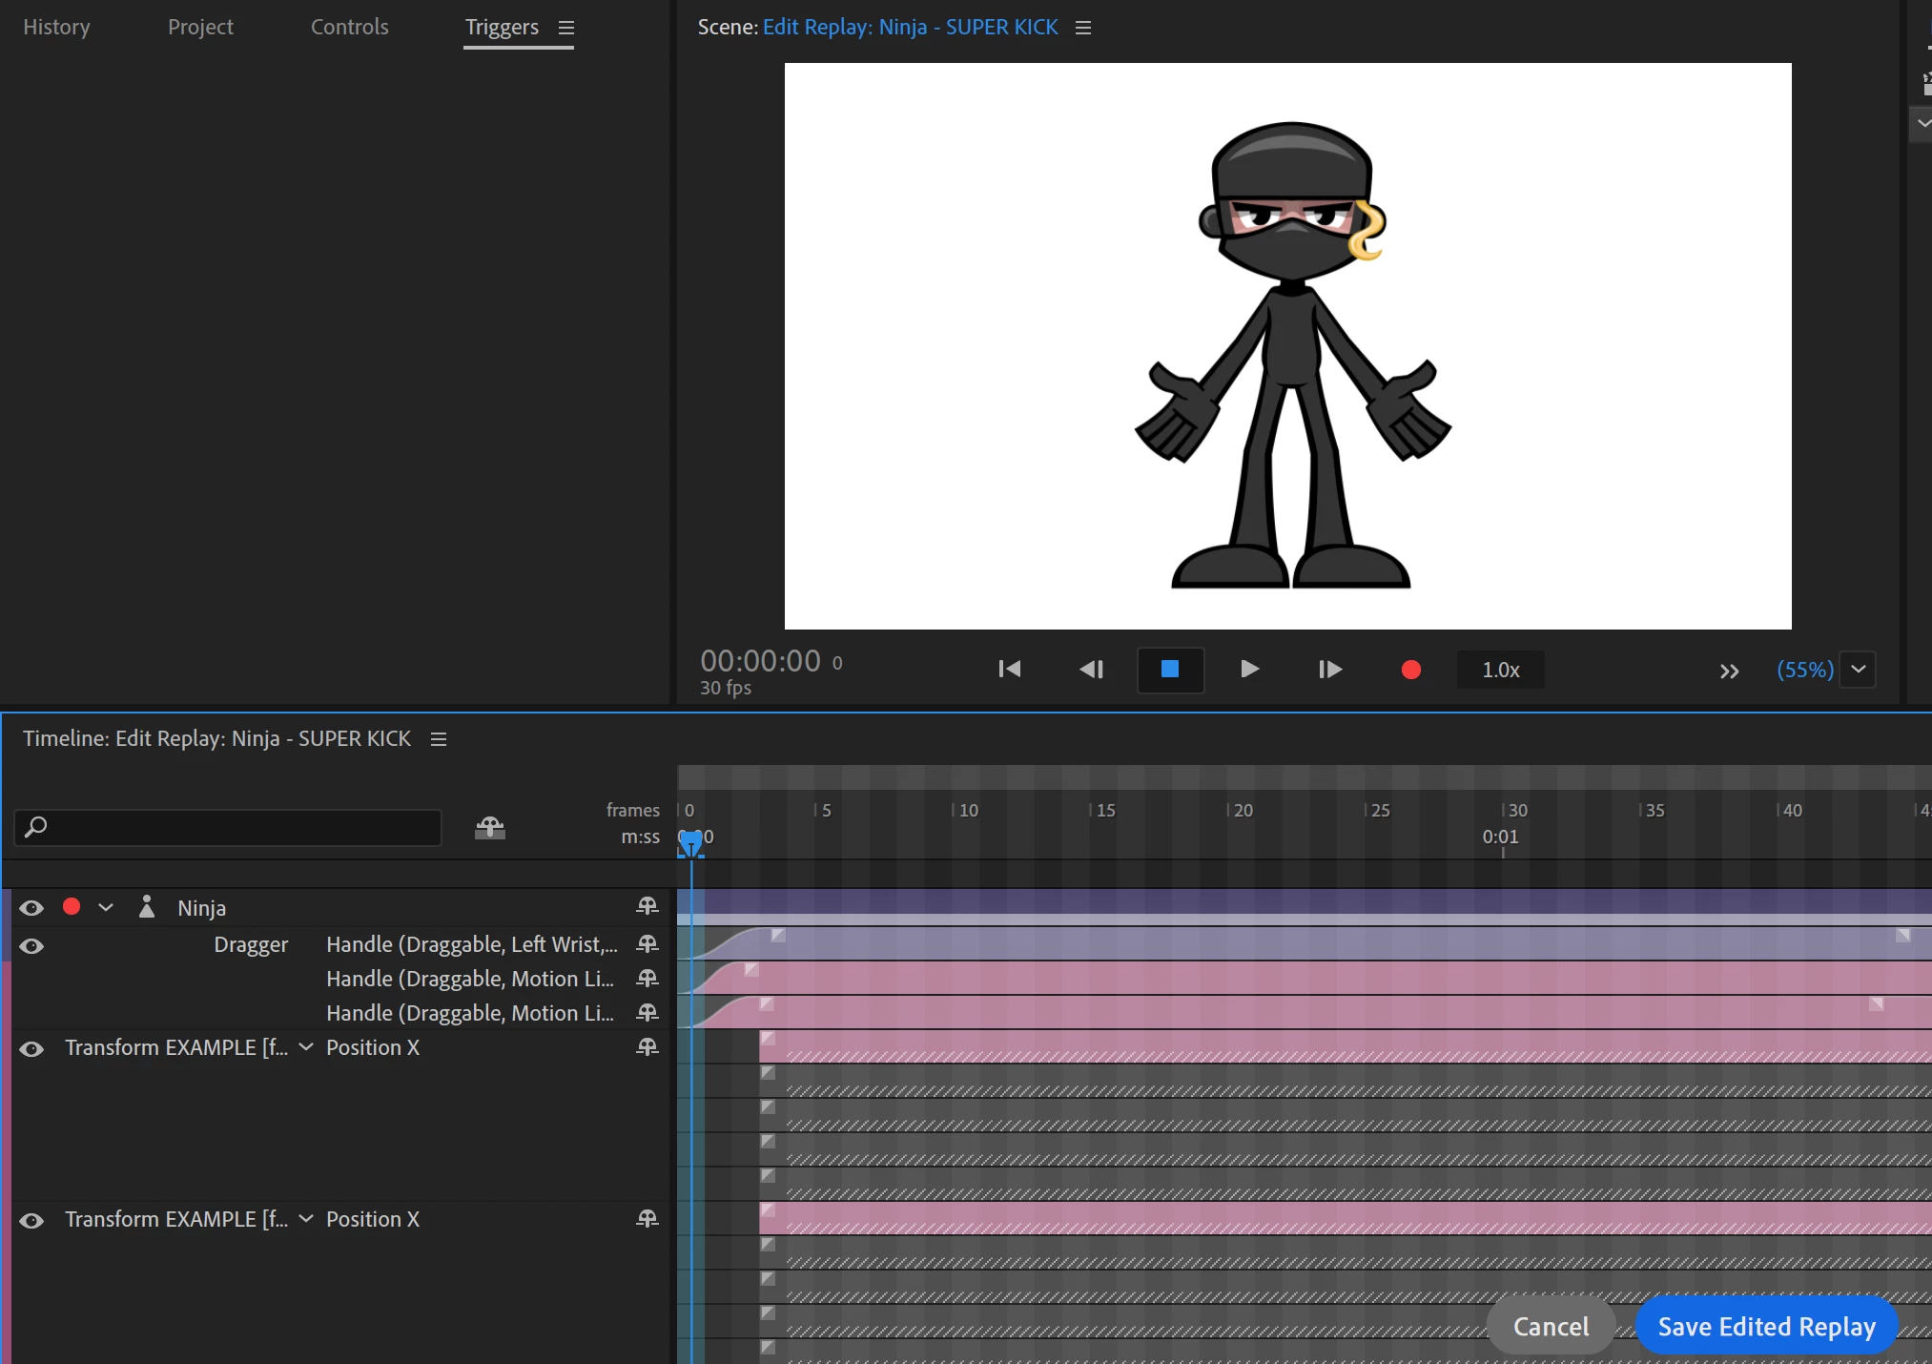Step forward one frame

1329,670
